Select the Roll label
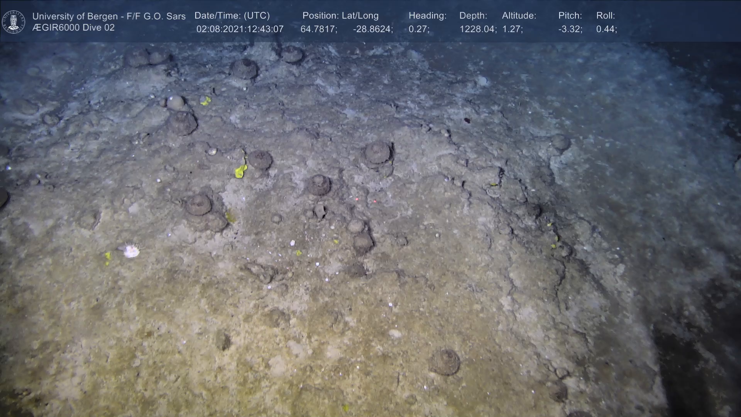Screen dimensions: 741x417 (x=606, y=16)
